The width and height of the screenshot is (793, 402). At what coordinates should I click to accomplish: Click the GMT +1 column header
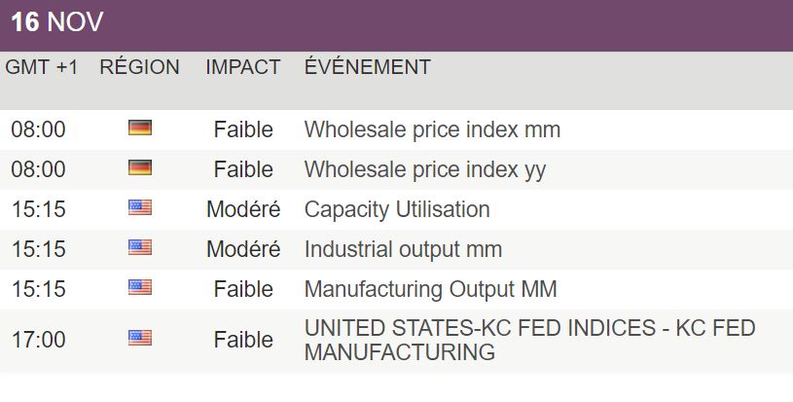(x=42, y=67)
